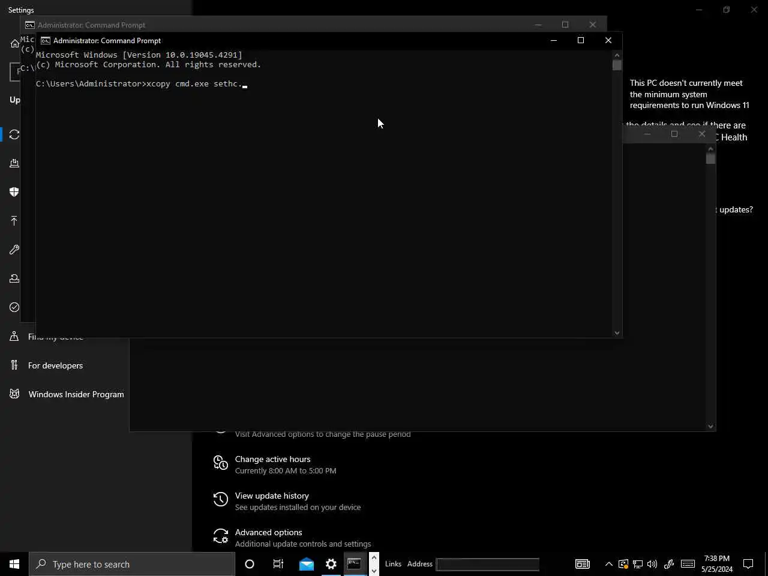Viewport: 768px width, 576px height.
Task: Open For developers in Settings sidebar
Action: [x=55, y=365]
